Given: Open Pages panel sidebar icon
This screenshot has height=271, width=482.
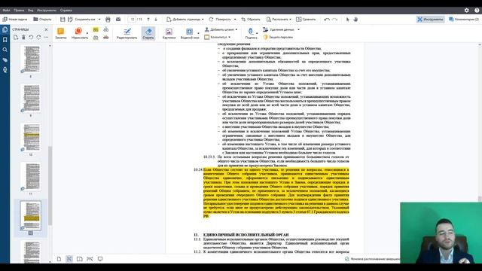Looking at the screenshot, I should 5,29.
